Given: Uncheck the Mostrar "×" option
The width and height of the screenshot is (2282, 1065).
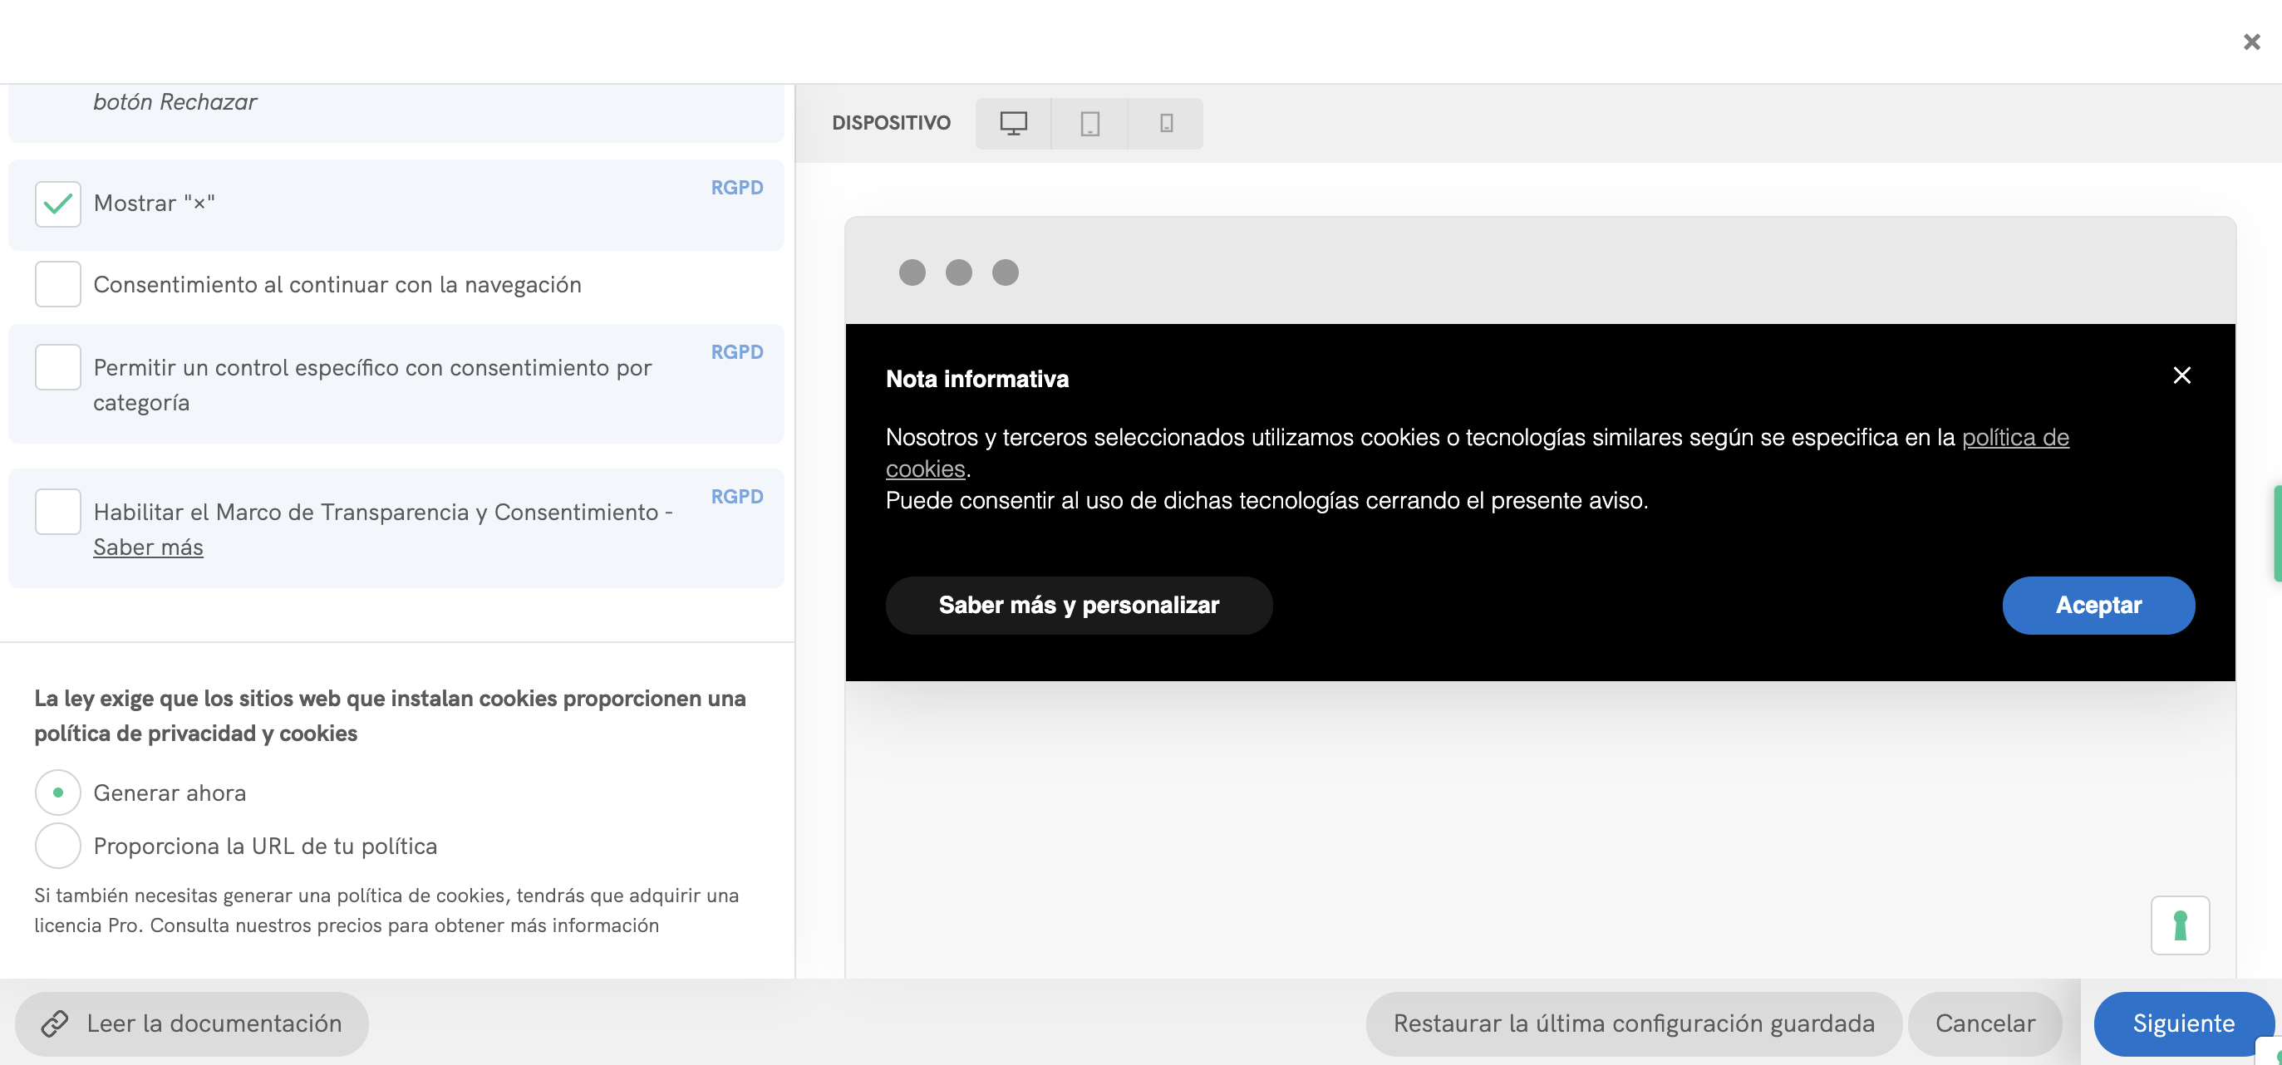Looking at the screenshot, I should [57, 203].
